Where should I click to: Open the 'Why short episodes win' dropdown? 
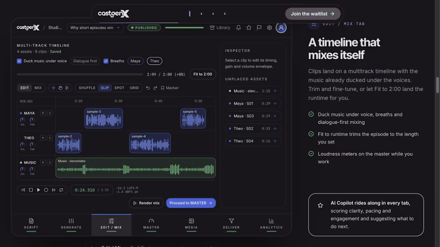point(95,28)
